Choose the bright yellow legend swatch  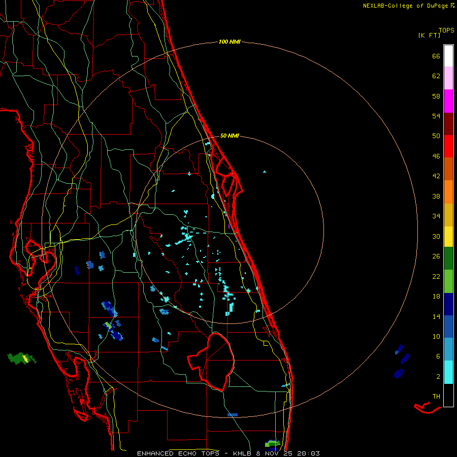coord(448,237)
